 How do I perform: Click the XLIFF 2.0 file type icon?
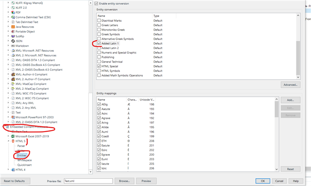tap(13, 8)
